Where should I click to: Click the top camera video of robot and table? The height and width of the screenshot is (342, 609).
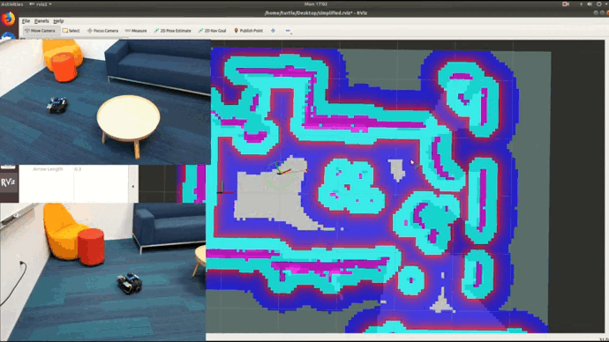105,101
